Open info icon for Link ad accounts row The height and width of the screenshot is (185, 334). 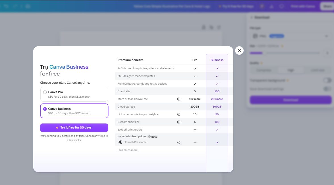tap(179, 114)
